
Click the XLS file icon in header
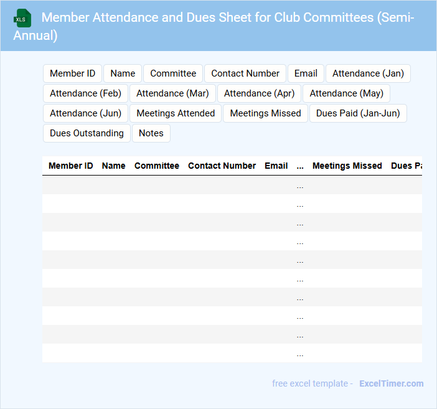tap(23, 18)
